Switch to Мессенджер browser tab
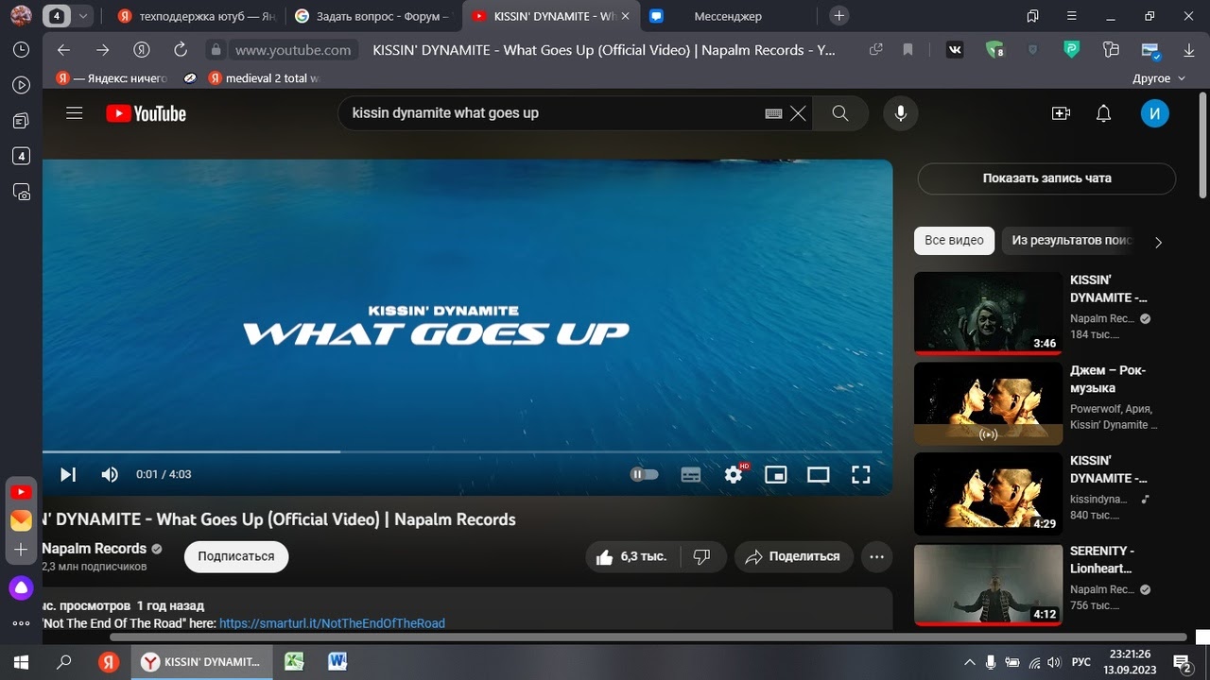The width and height of the screenshot is (1210, 680). [x=727, y=16]
